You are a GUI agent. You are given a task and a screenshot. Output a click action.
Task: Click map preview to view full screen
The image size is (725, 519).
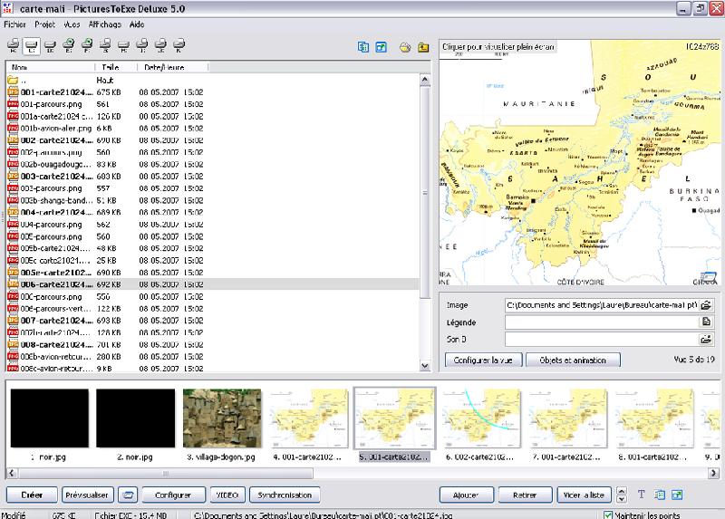click(579, 162)
